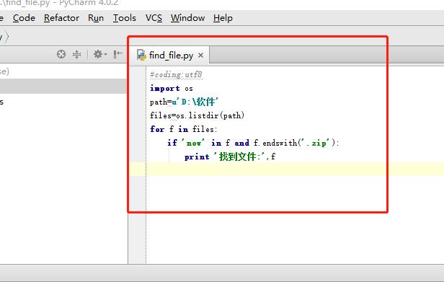The image size is (444, 282).
Task: Open the Code menu
Action: (x=24, y=18)
